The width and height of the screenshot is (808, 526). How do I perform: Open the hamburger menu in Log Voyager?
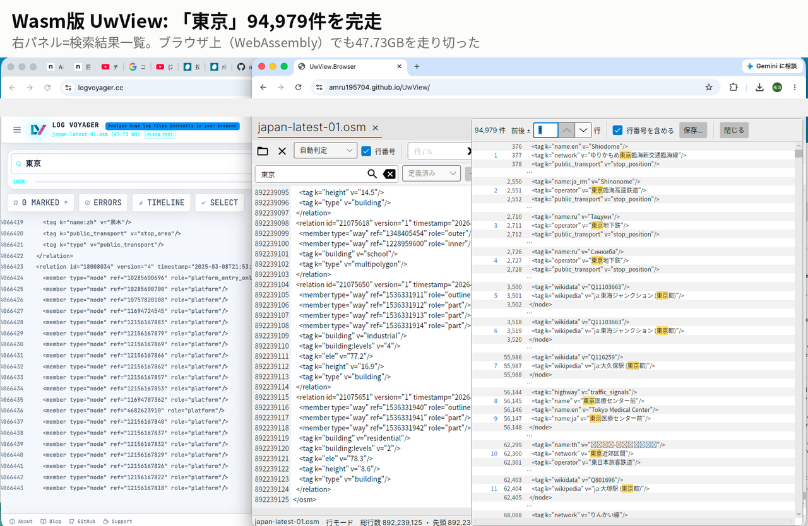pyautogui.click(x=17, y=130)
